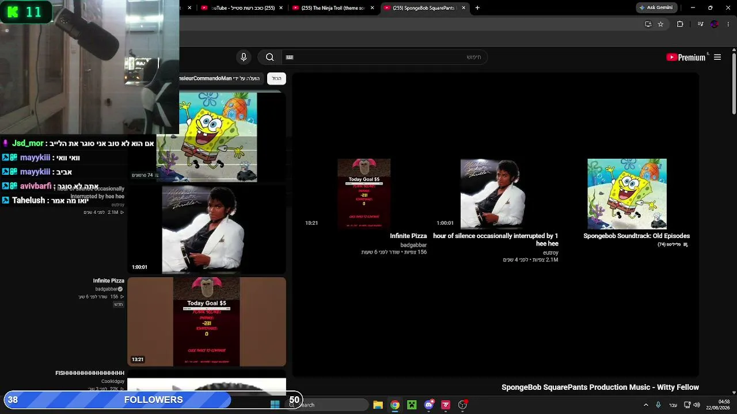Open a new browser tab with plus
The width and height of the screenshot is (737, 414).
click(x=477, y=7)
